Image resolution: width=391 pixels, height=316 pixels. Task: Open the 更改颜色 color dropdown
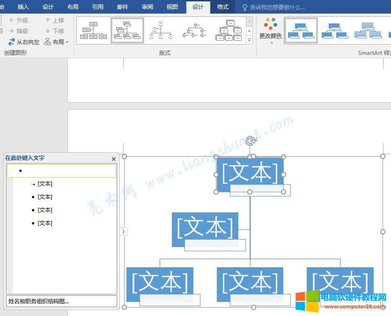point(271,30)
